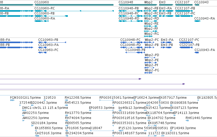Image resolution: width=217 pixels, height=137 pixels.
Task: Select EST SD20184.3prime
Action: (x=44, y=123)
